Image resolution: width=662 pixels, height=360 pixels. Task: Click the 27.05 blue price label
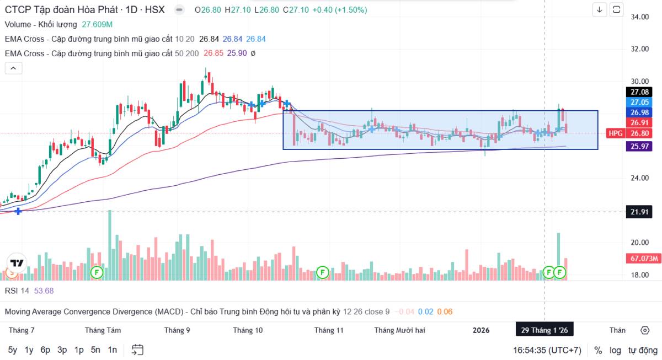639,102
